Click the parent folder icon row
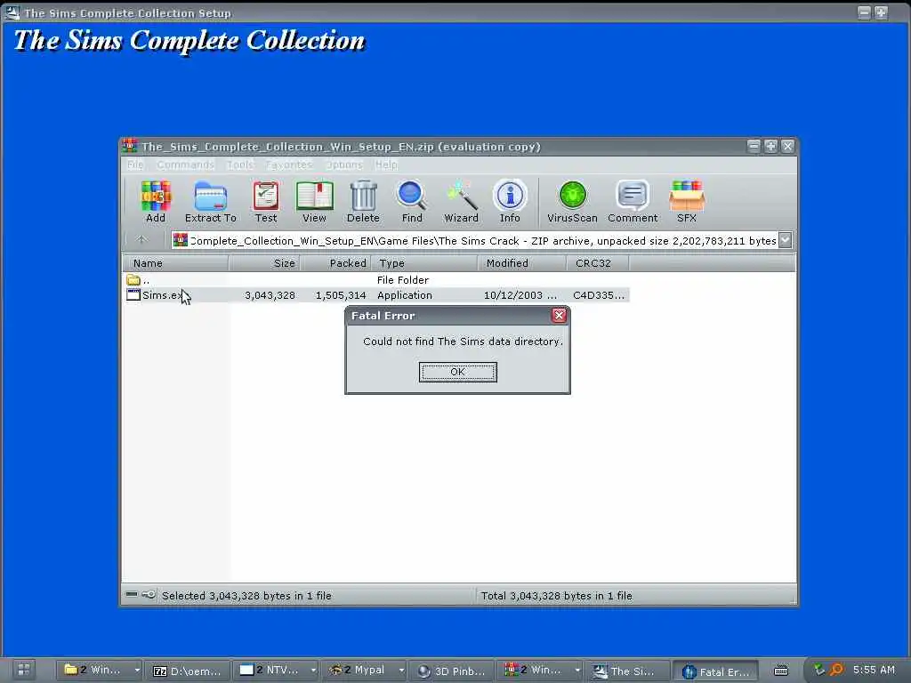The width and height of the screenshot is (911, 683). pyautogui.click(x=133, y=280)
